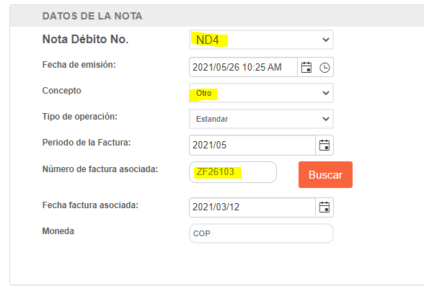The width and height of the screenshot is (424, 291).
Task: Click the Concepto label text
Action: coord(62,91)
